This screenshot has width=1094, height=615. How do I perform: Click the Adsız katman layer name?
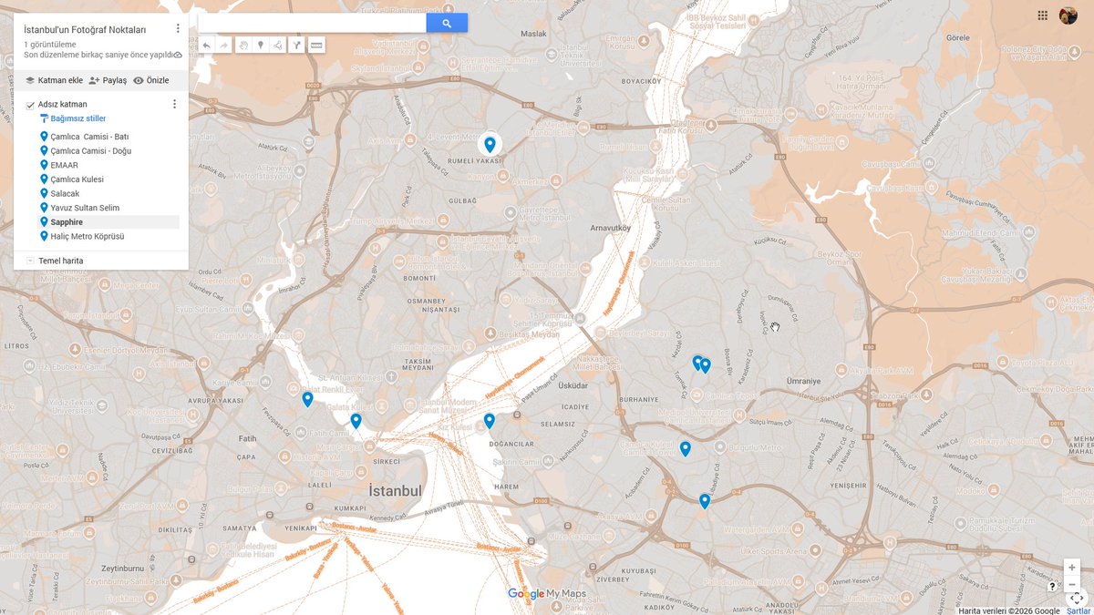coord(63,105)
